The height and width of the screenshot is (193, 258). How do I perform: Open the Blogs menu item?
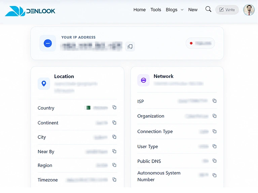172,10
